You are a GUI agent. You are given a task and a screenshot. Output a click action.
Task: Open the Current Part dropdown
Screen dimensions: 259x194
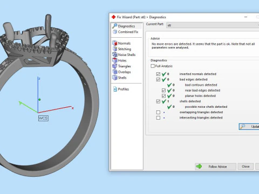click(x=213, y=25)
